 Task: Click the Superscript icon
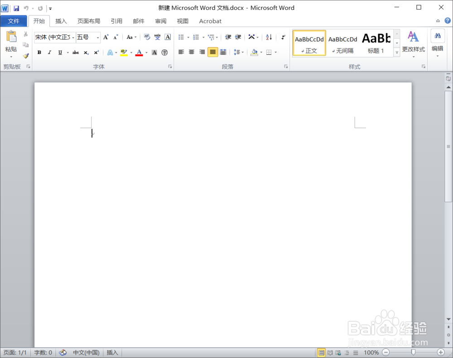(x=96, y=52)
